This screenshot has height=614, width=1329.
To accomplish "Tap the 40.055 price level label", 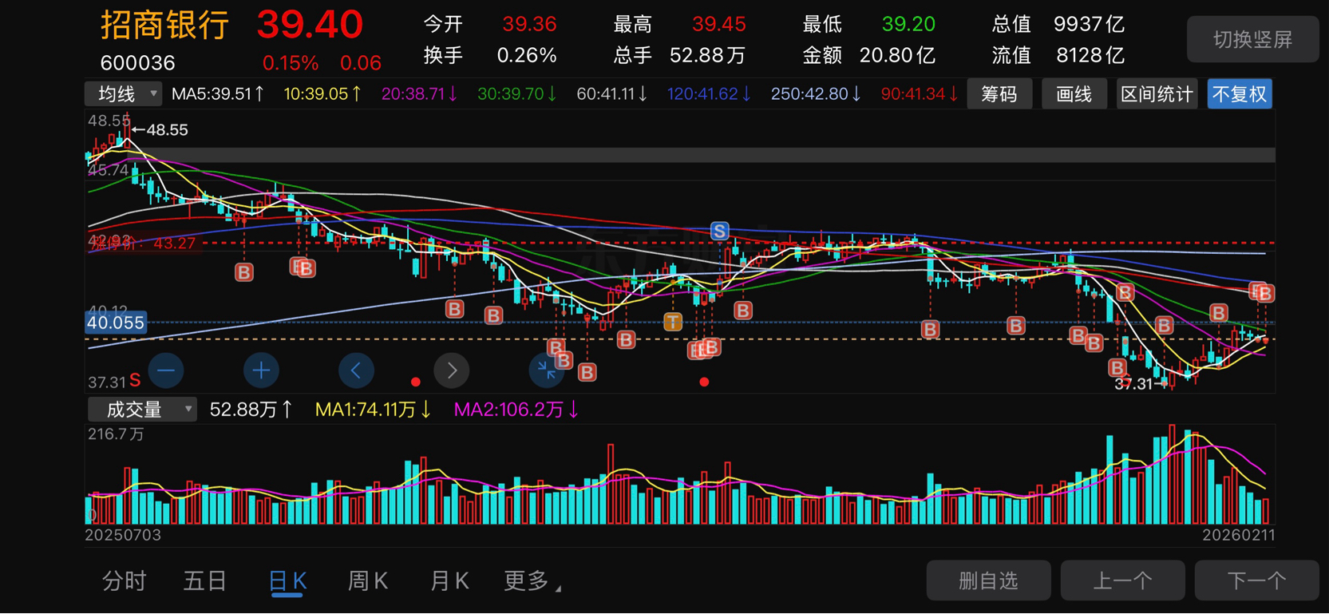I will click(116, 323).
